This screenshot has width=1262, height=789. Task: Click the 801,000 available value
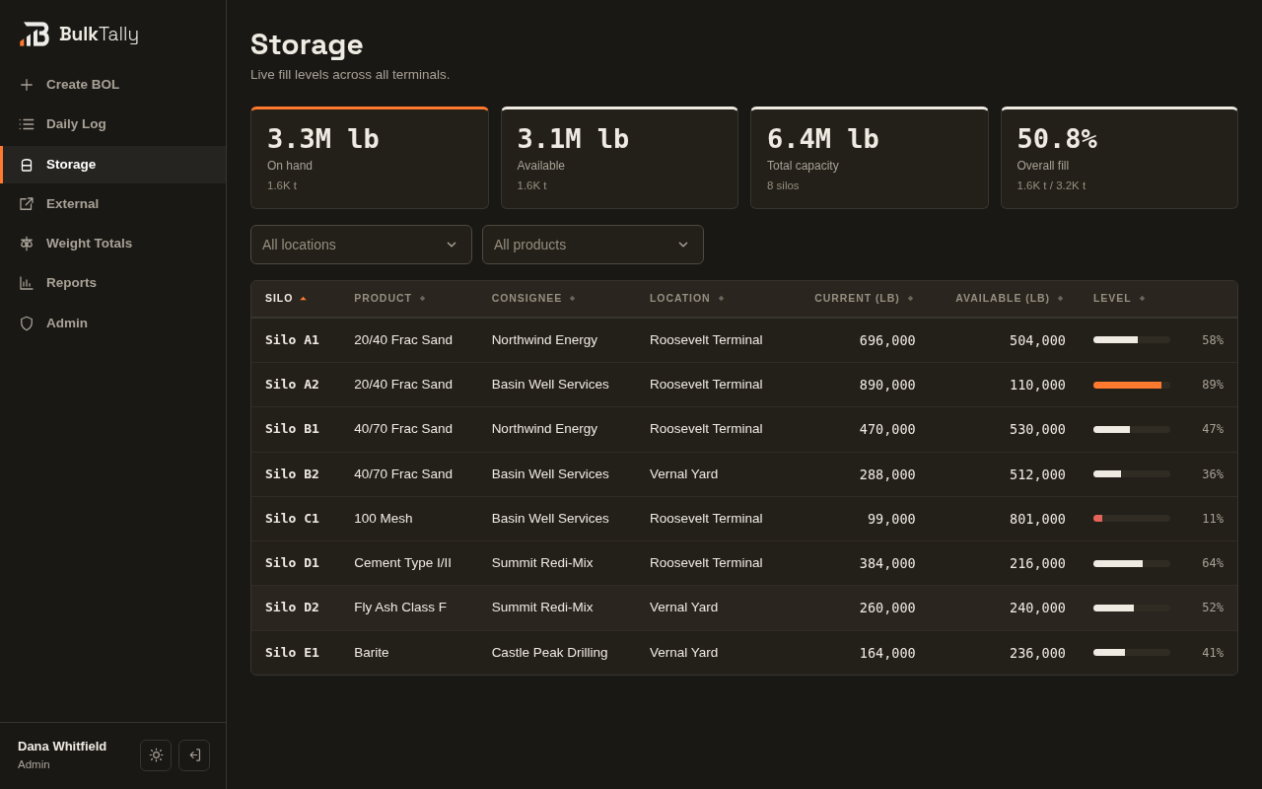pos(1037,519)
